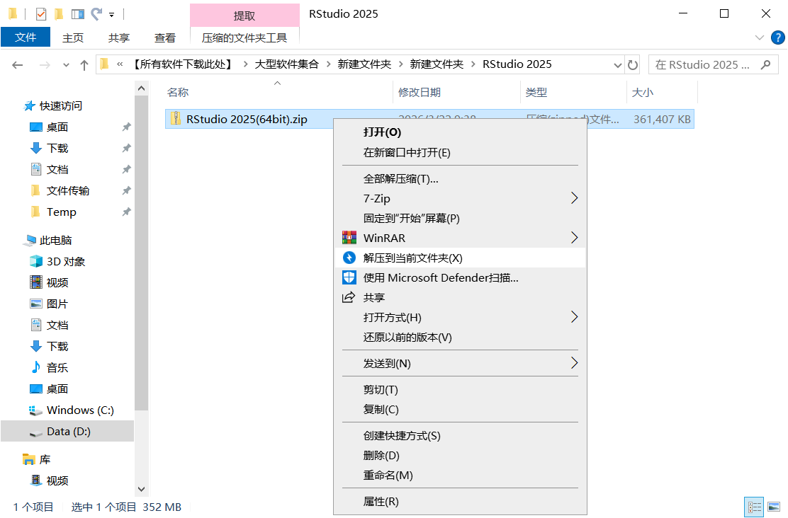Click 大型软件集合 in the address path
Image resolution: width=788 pixels, height=518 pixels.
click(286, 64)
